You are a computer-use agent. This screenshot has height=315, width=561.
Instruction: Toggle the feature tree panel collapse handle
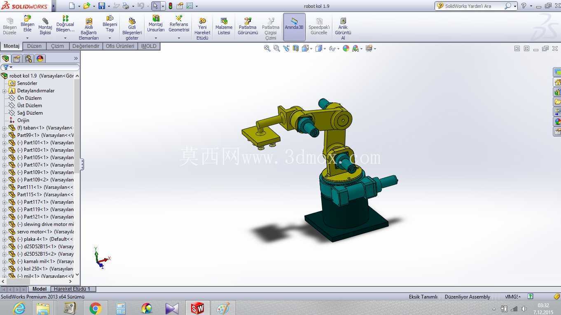82,165
